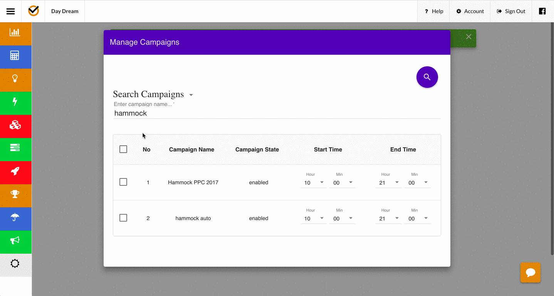The width and height of the screenshot is (554, 296).
Task: Click the Start Time column header
Action: pos(328,150)
